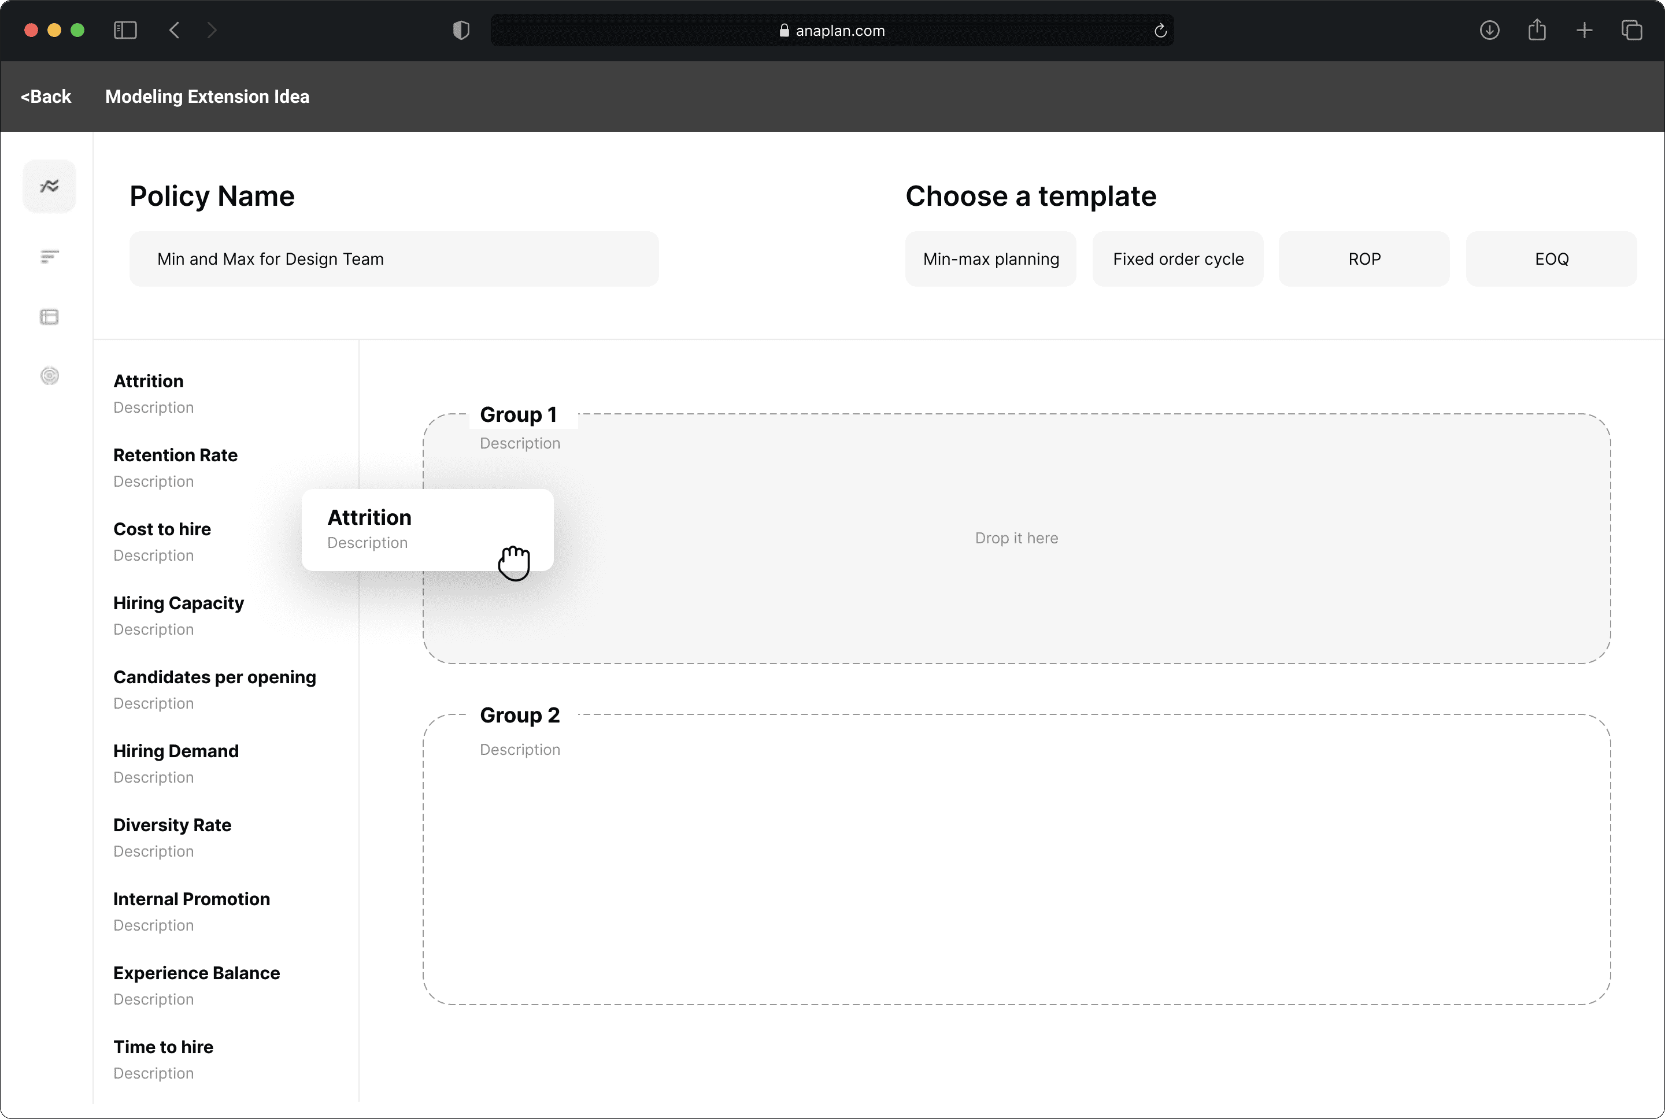Toggle the browser sidebar panel

click(125, 30)
